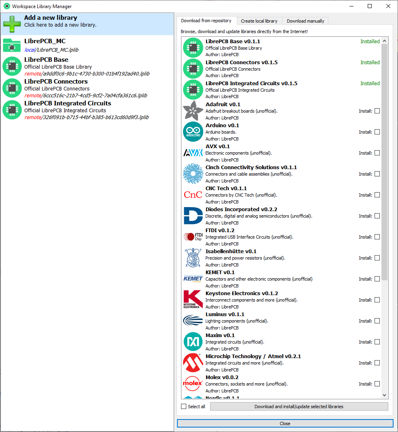Viewport: 398px width, 432px height.
Task: Click the AVX logo icon
Action: [193, 153]
